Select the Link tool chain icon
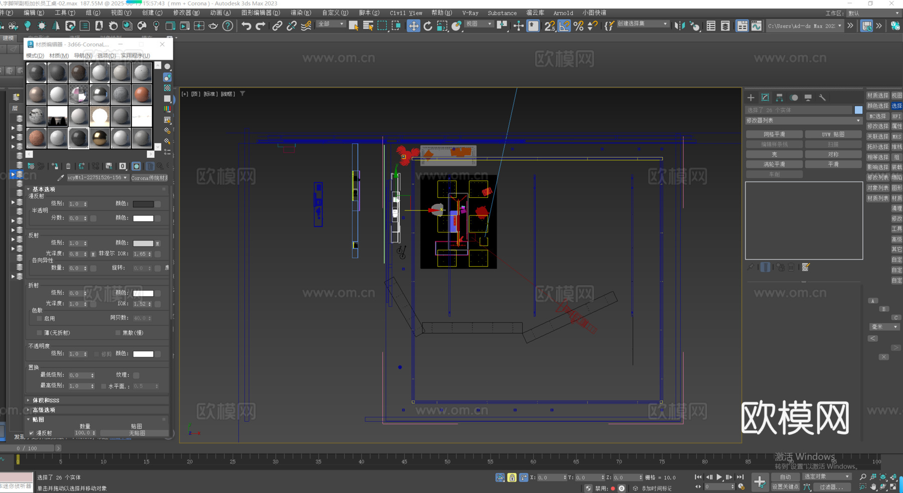 (277, 26)
